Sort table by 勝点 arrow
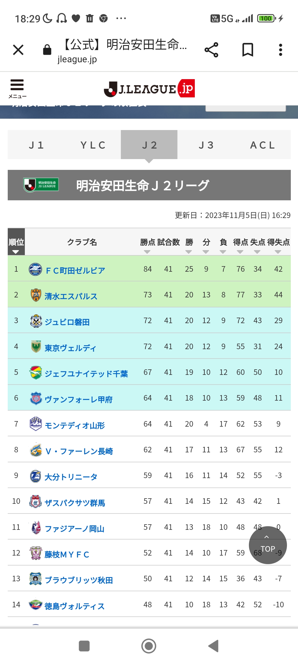The image size is (298, 664). coord(147,252)
